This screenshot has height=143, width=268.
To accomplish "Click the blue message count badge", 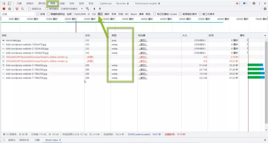I will pos(245,3).
